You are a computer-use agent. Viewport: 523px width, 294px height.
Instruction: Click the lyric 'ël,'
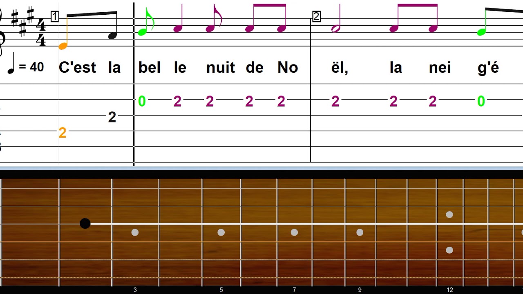(x=340, y=67)
